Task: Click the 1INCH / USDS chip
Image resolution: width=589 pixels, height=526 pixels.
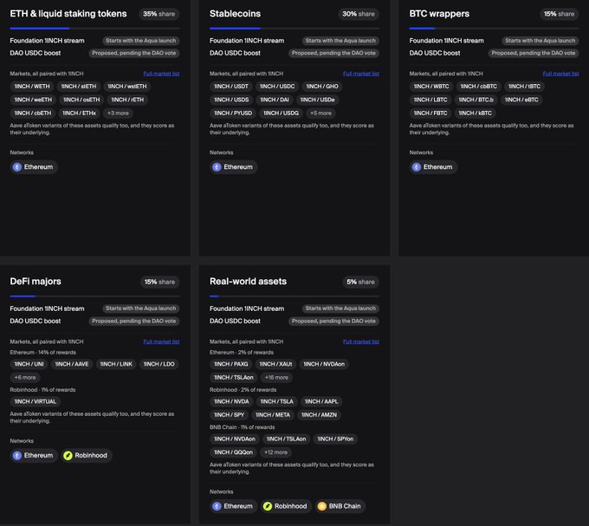Action: click(x=231, y=100)
